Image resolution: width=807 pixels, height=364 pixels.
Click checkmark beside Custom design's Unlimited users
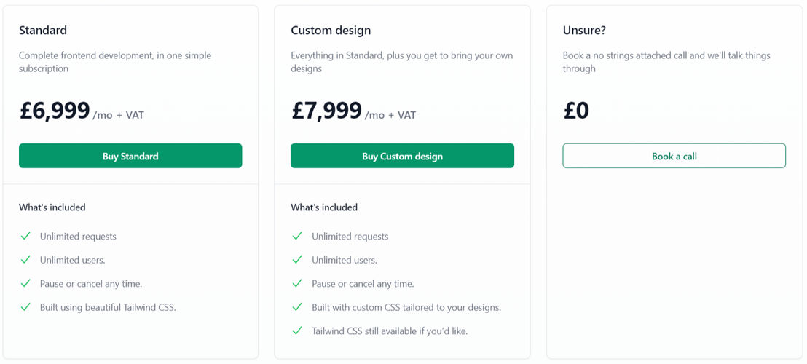click(297, 260)
